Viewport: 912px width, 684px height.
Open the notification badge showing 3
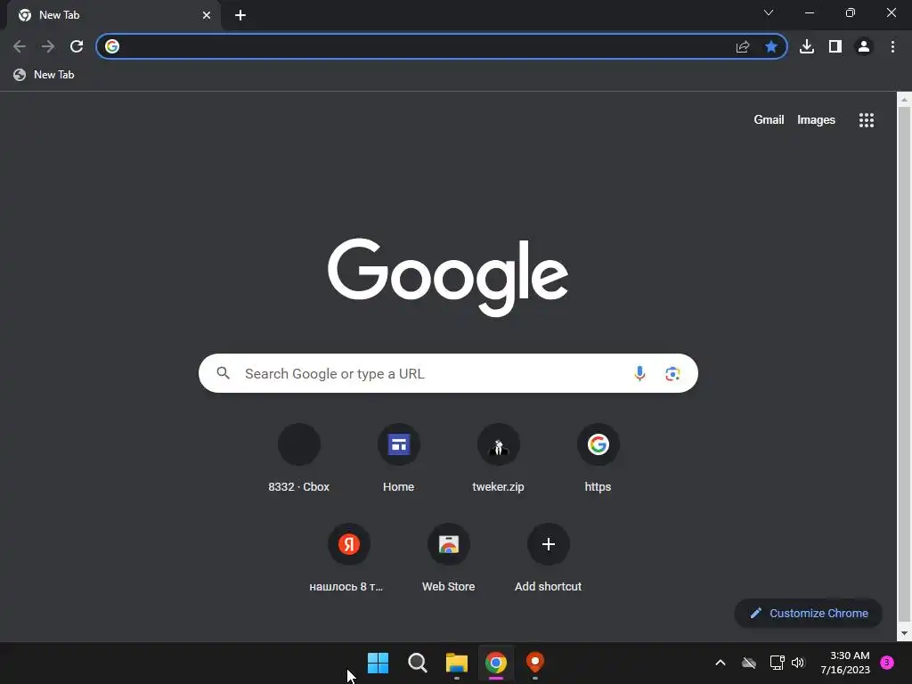pyautogui.click(x=887, y=663)
